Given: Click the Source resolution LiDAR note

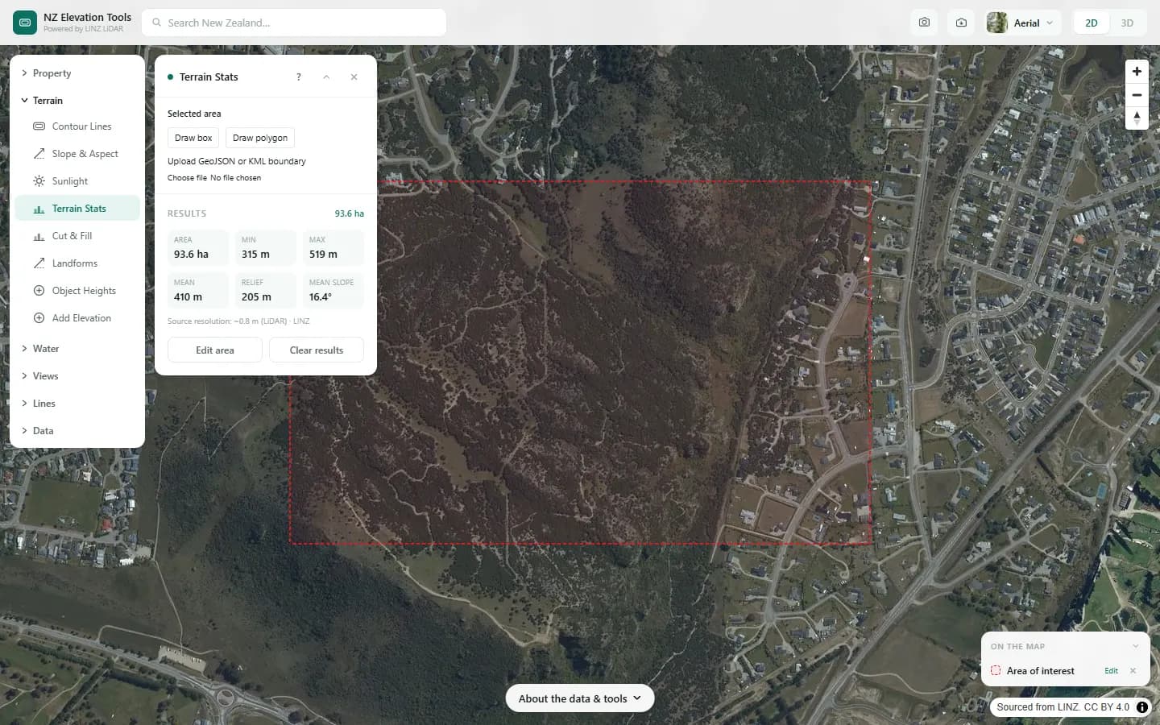Looking at the screenshot, I should click(x=238, y=321).
